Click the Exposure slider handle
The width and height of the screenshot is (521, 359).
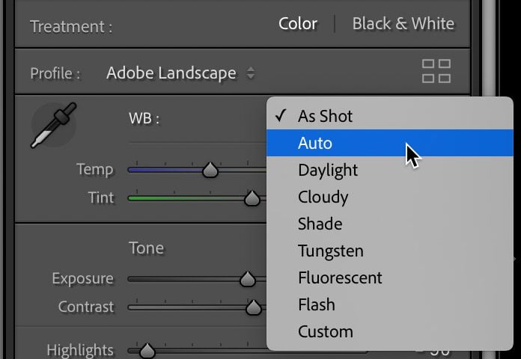pos(246,280)
